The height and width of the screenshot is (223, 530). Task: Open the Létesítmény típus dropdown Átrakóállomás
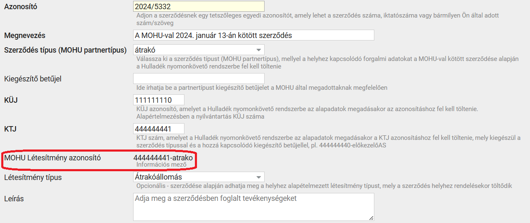199,177
